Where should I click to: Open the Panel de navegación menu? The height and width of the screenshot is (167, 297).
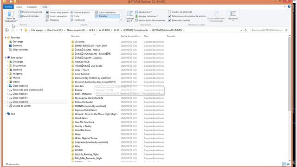point(11,16)
